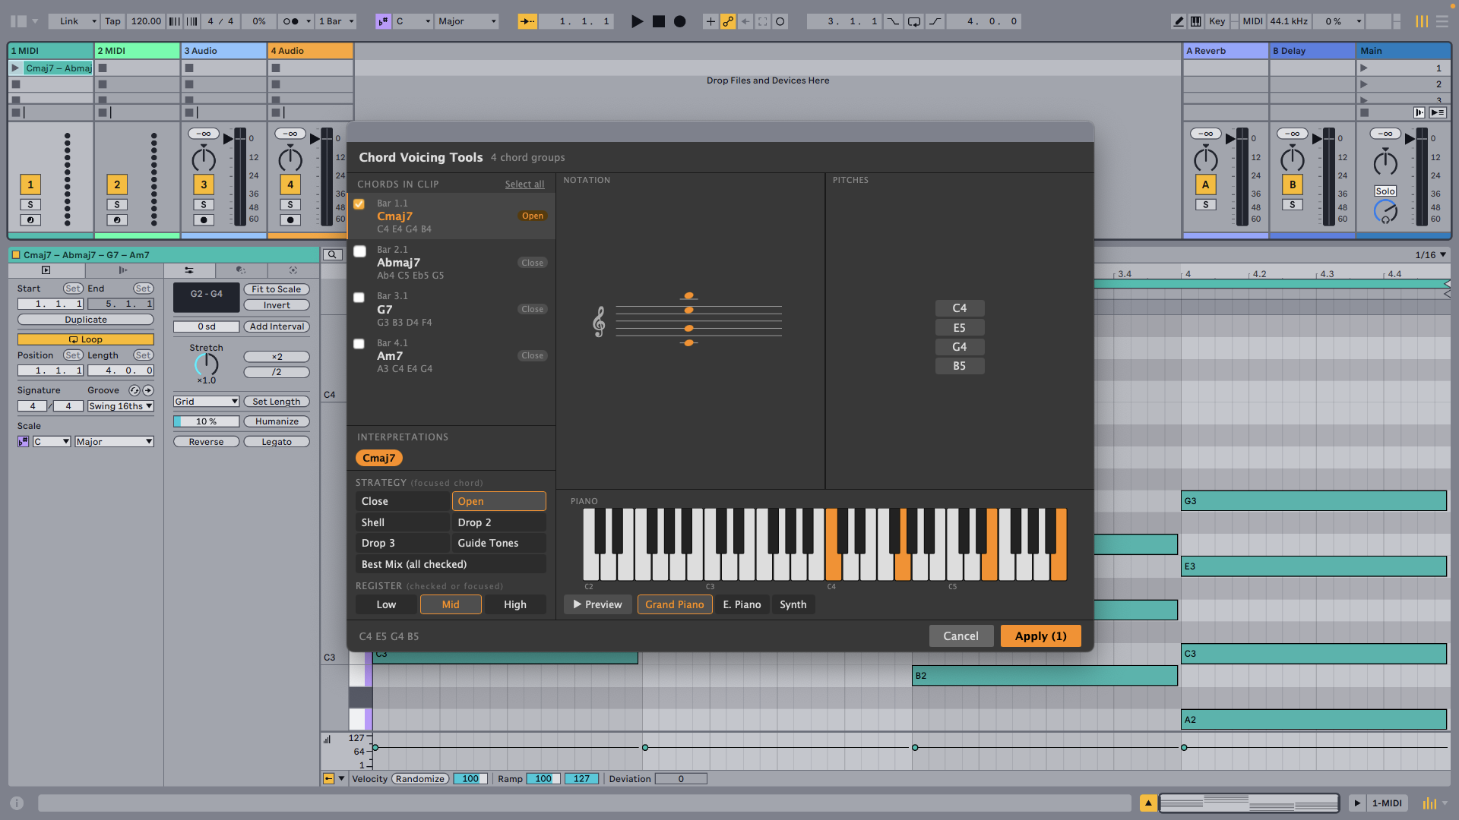Click the groove hot-swap icon

tap(135, 390)
